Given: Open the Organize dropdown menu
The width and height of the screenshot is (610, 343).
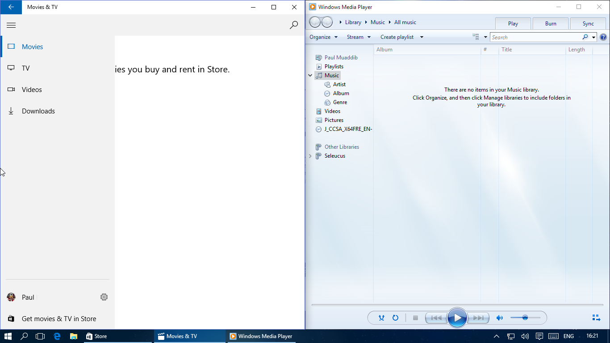Looking at the screenshot, I should coord(324,37).
